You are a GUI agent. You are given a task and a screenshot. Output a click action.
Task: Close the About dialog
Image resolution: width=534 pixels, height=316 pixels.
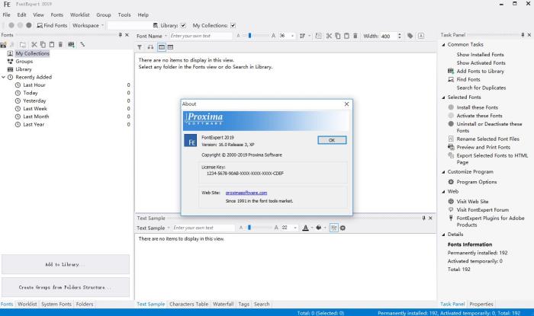click(x=346, y=104)
